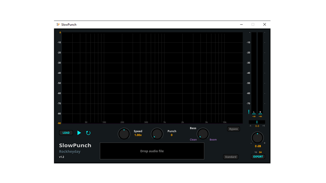
Task: Click the output gain knob
Action: point(257,138)
